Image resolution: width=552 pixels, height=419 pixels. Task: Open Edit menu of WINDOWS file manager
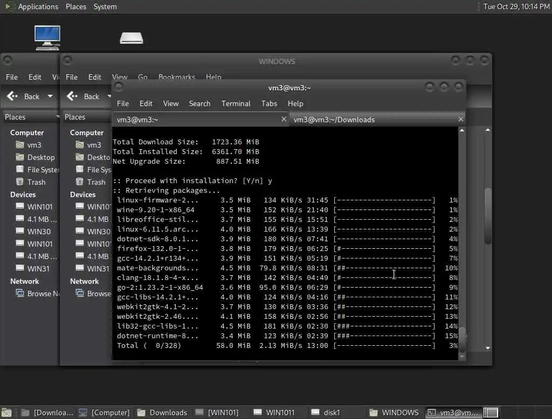click(x=94, y=77)
